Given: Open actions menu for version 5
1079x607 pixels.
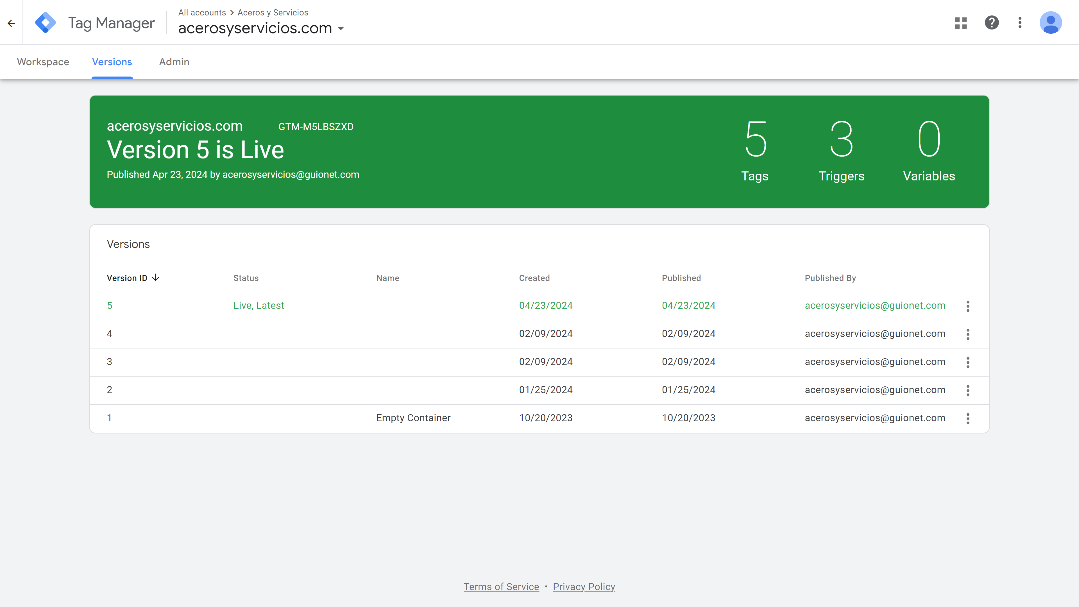Looking at the screenshot, I should [x=967, y=306].
